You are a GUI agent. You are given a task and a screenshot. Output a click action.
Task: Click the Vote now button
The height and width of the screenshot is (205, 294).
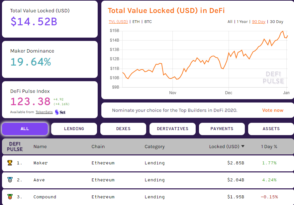click(272, 110)
